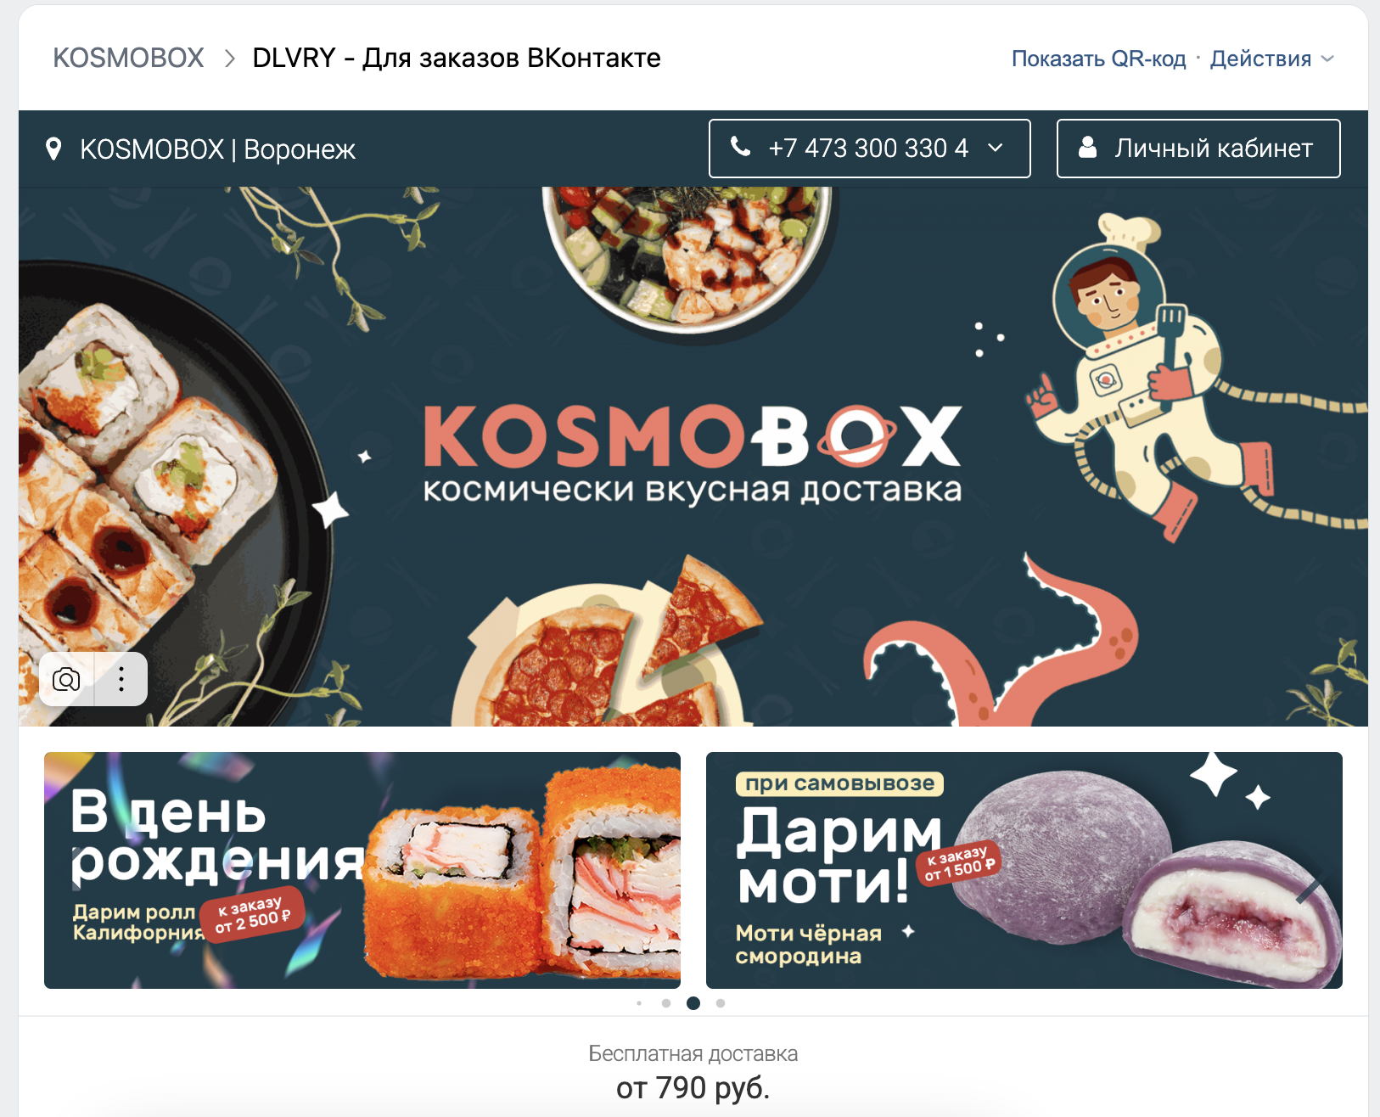Image resolution: width=1380 pixels, height=1117 pixels.
Task: Click the camera icon on the cover image
Action: [x=66, y=679]
